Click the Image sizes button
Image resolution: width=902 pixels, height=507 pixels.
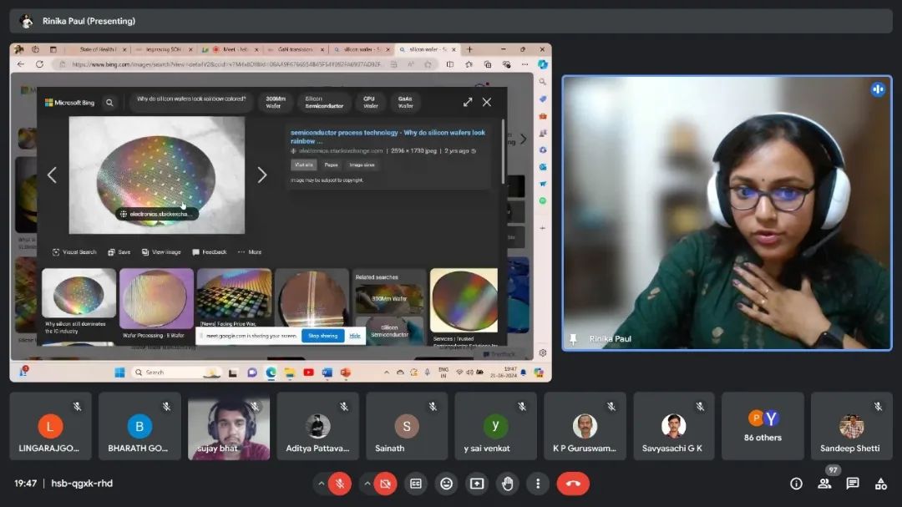[x=362, y=165]
